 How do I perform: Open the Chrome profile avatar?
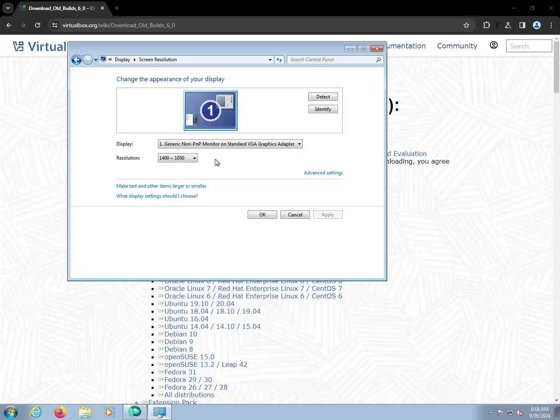click(537, 25)
